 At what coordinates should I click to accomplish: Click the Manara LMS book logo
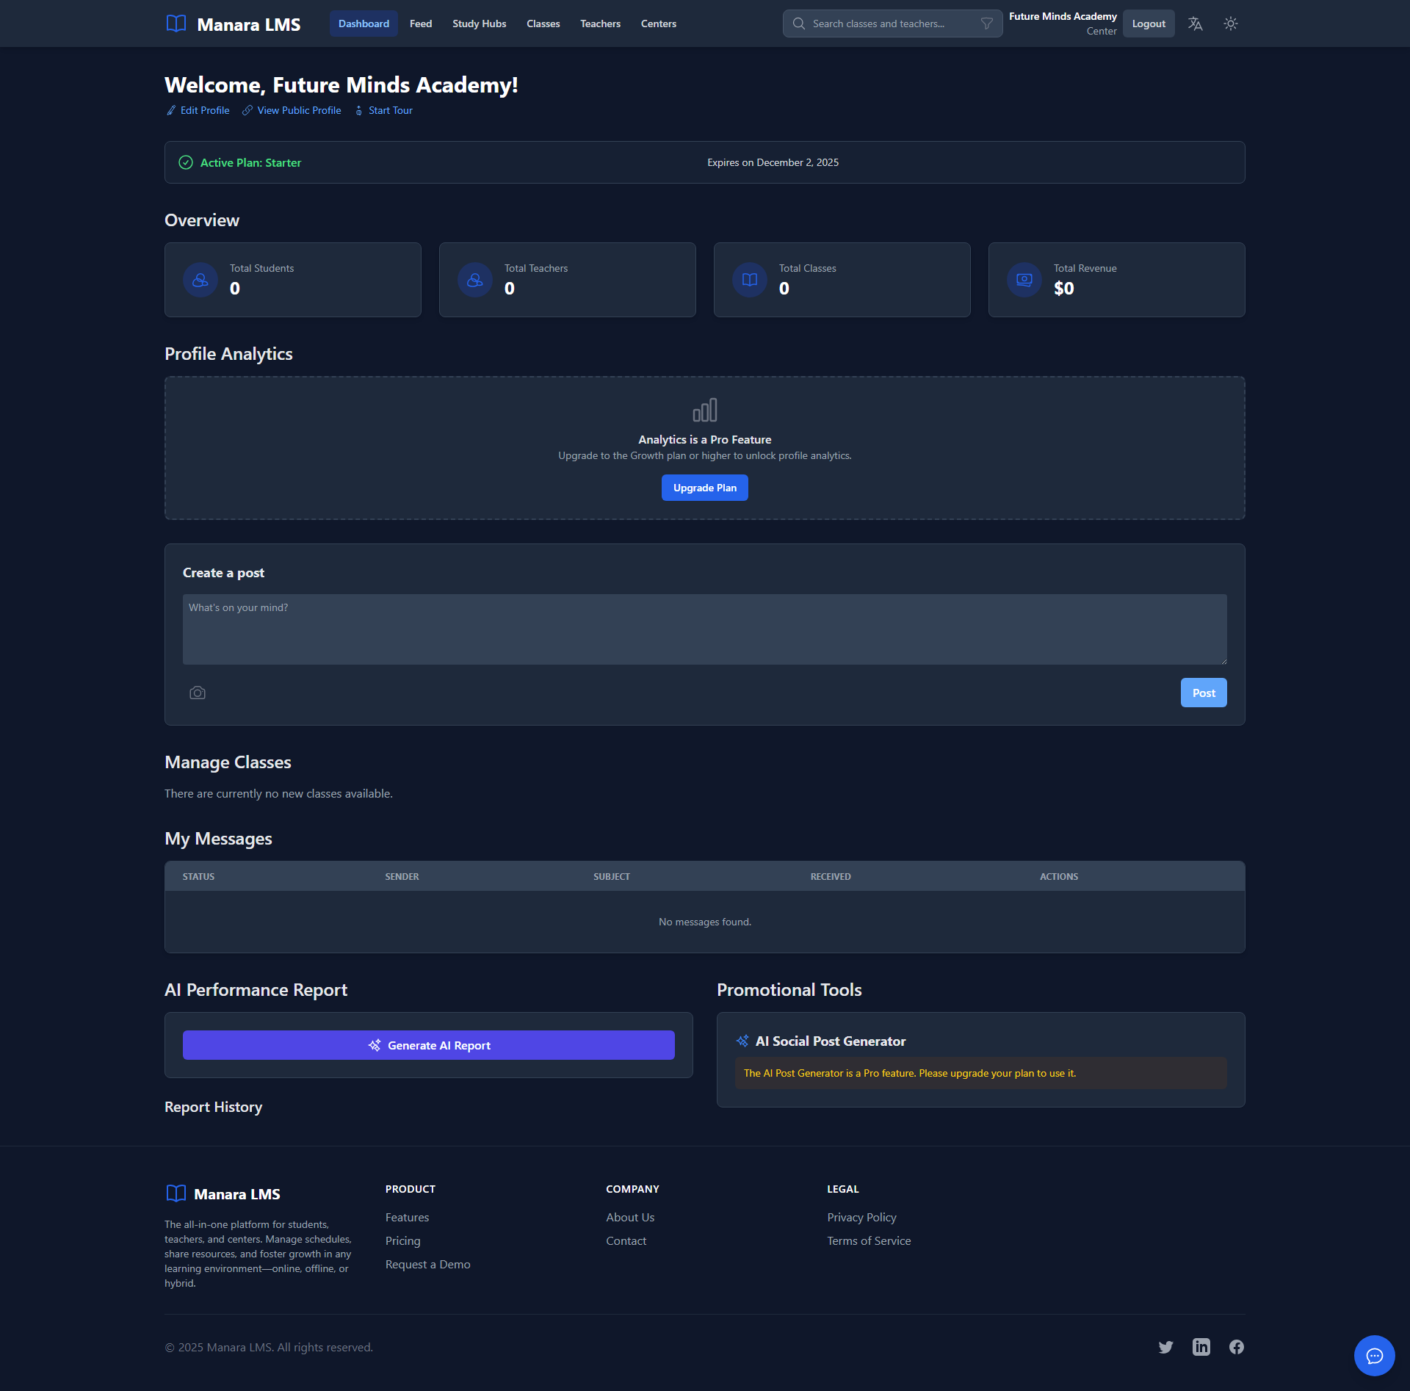pos(176,24)
